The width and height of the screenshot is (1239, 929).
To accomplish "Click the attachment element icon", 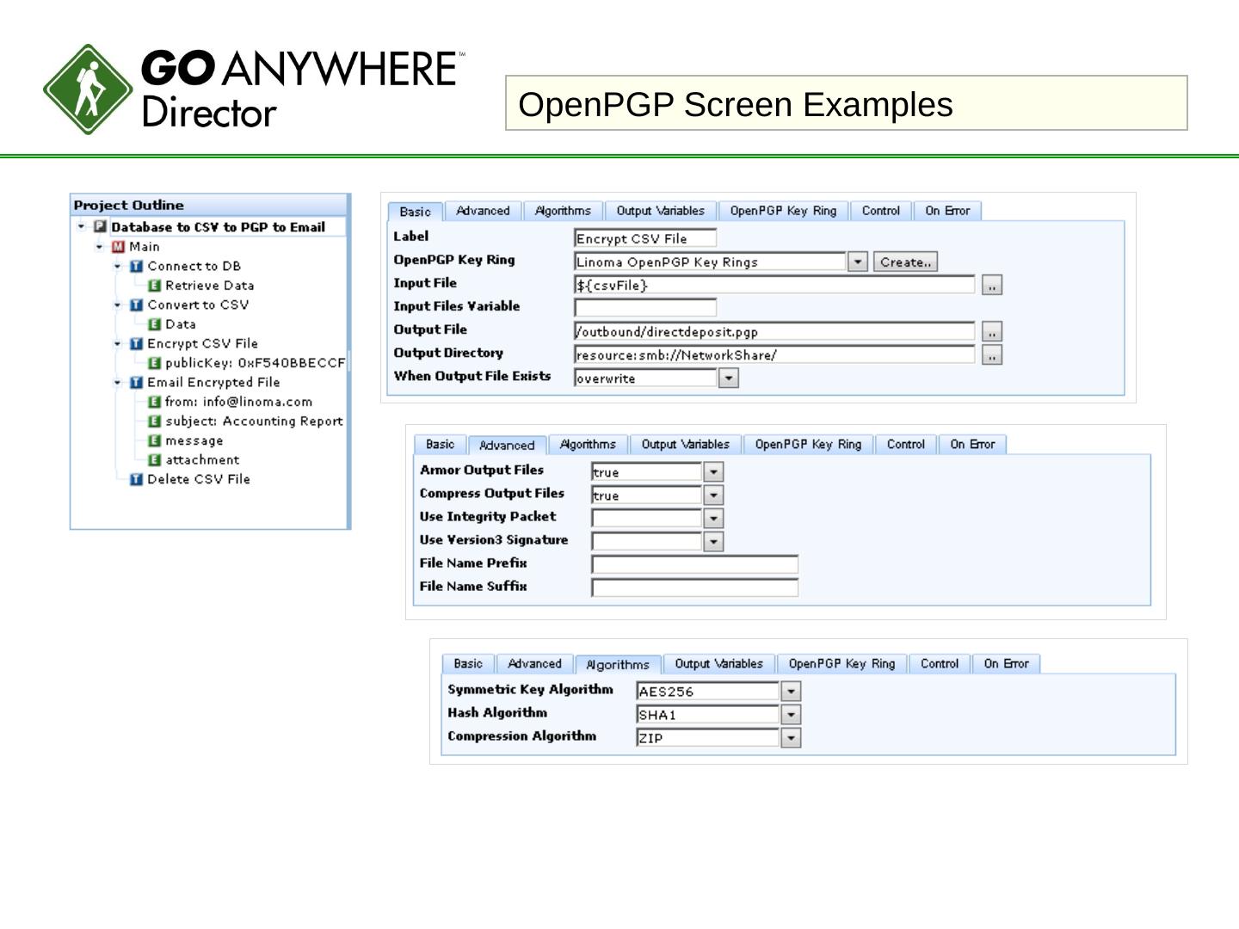I will click(x=155, y=460).
